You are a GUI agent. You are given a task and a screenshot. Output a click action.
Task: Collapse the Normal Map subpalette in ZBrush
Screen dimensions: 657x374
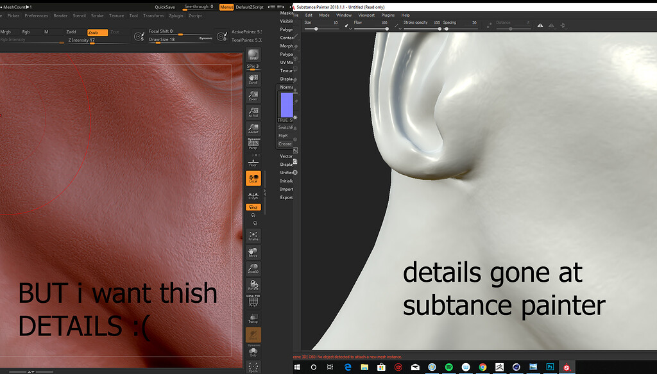(x=287, y=87)
